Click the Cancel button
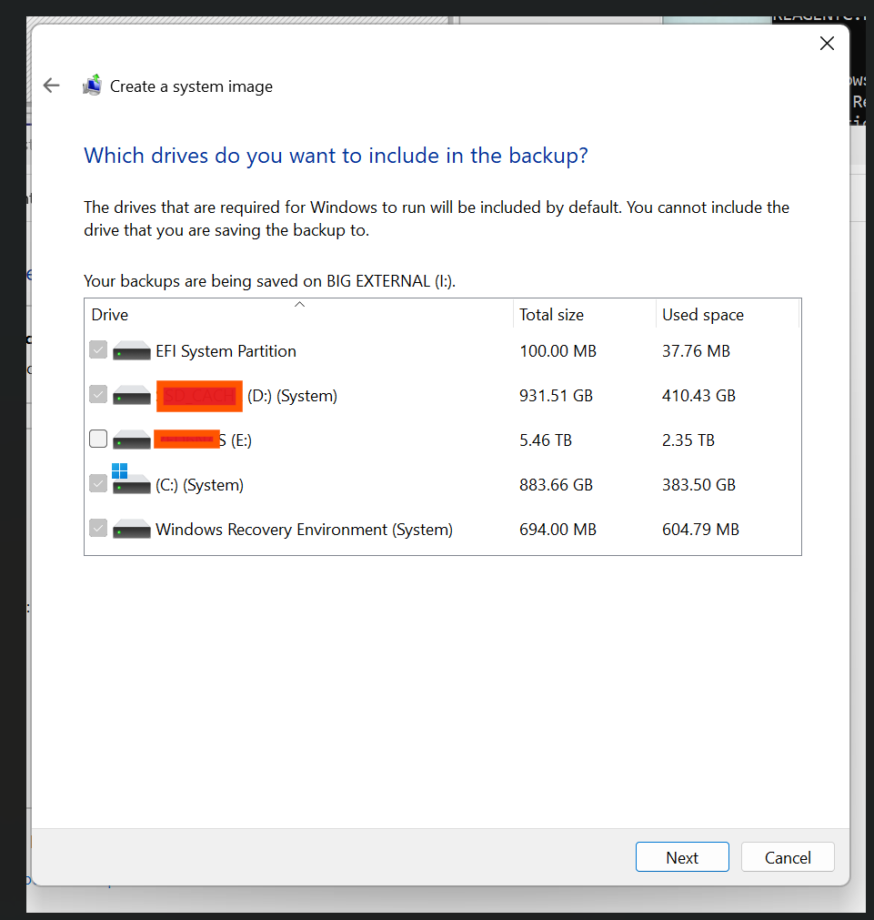This screenshot has height=920, width=874. (x=788, y=857)
